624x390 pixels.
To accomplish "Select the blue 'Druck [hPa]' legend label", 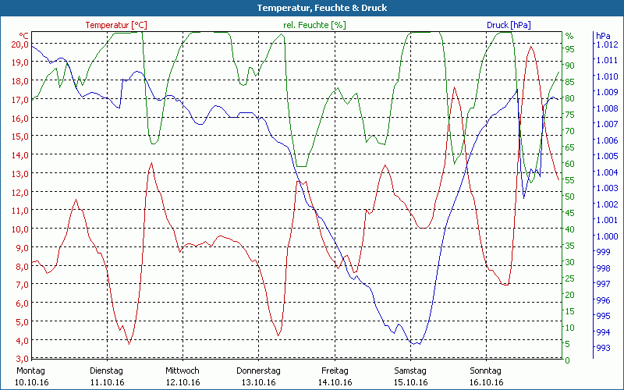I will click(x=509, y=25).
